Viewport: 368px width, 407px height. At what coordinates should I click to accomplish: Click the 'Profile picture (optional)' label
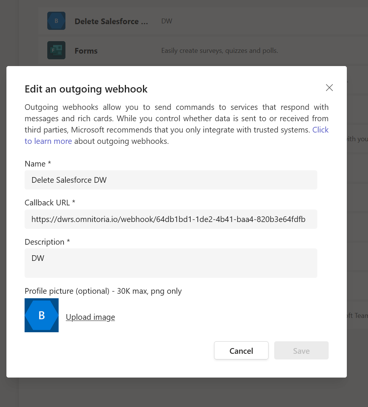pyautogui.click(x=103, y=291)
